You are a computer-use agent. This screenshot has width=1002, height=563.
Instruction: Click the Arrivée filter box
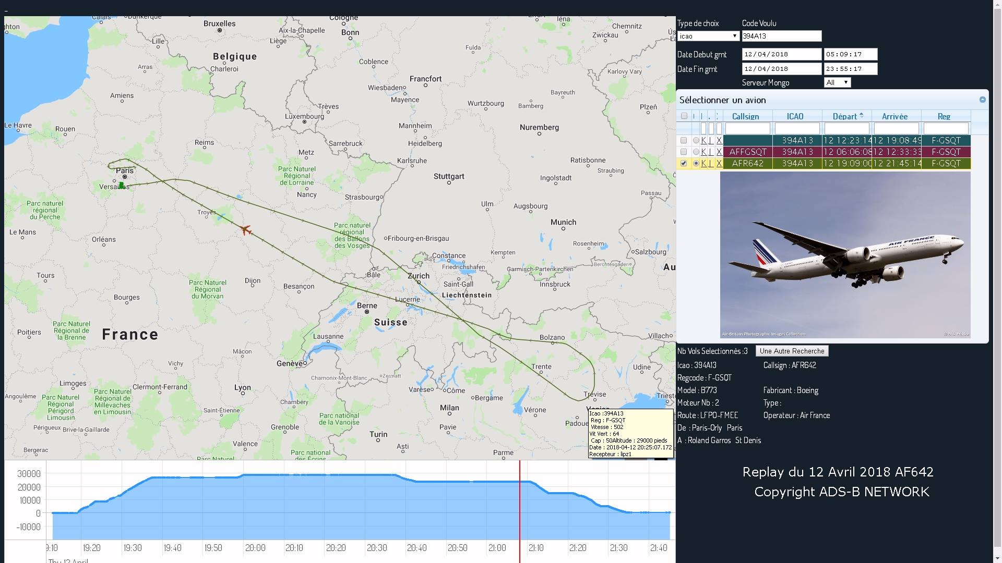tap(896, 128)
